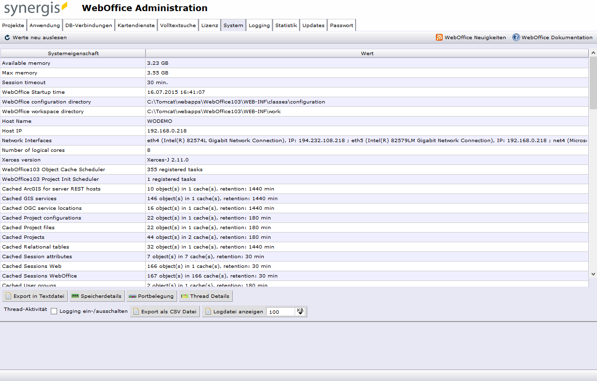Switch to the Lizenz tab
The width and height of the screenshot is (597, 381).
click(x=209, y=25)
